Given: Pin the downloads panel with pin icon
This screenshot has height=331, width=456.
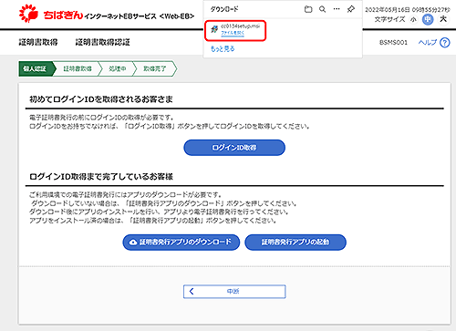Looking at the screenshot, I should click(x=351, y=9).
